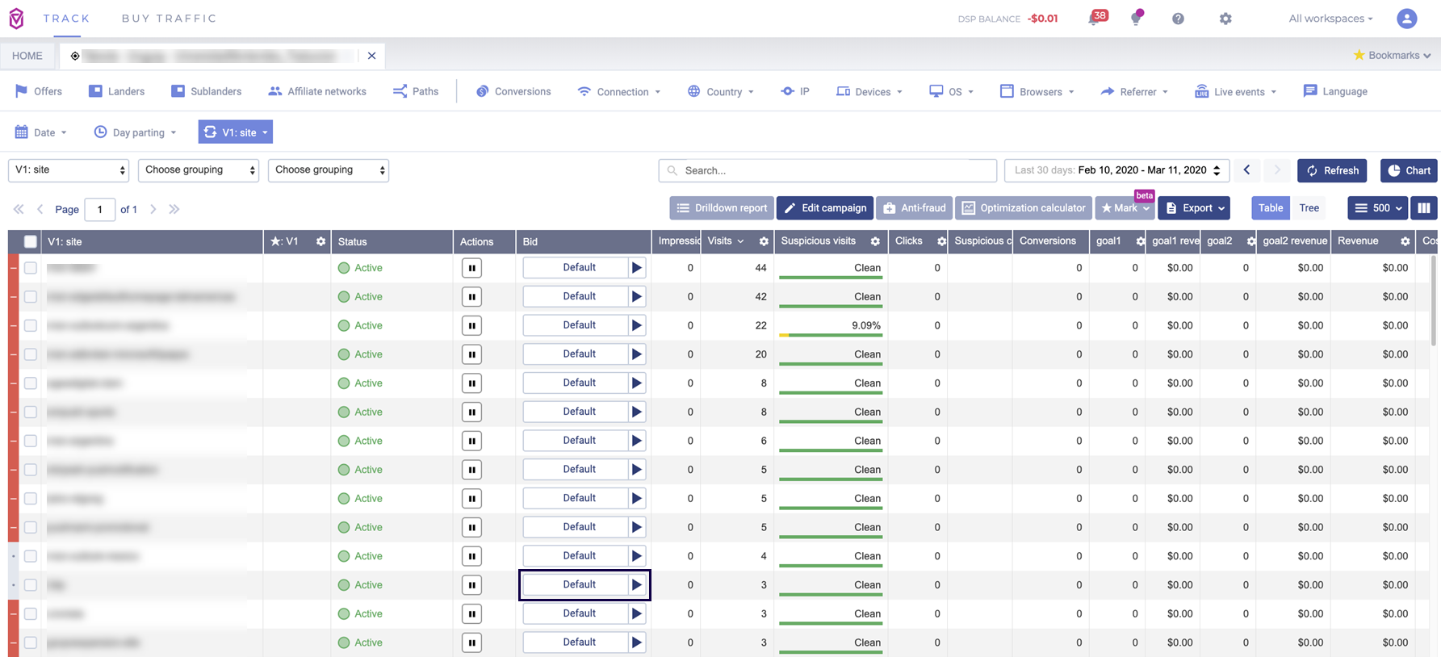Click the column layout icon button
Viewport: 1441px width, 657px height.
coord(1424,208)
